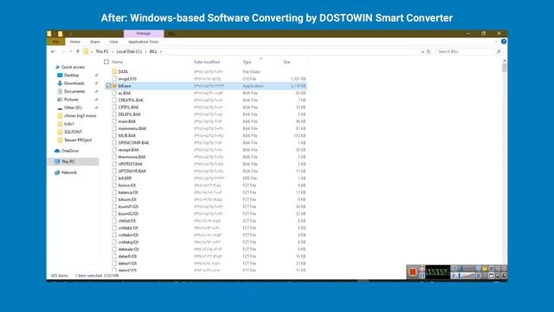Open the lcdo1 folder shortcut
The height and width of the screenshot is (312, 554).
tap(66, 124)
